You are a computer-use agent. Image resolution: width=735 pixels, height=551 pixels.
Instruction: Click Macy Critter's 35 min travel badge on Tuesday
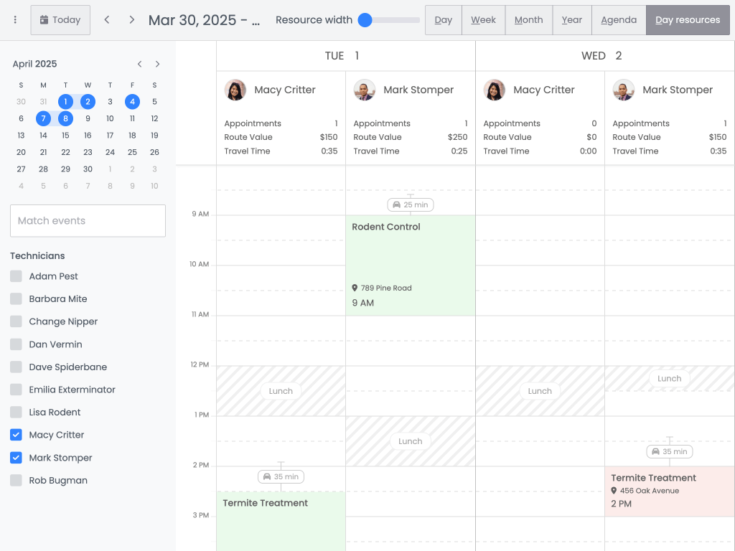(x=281, y=476)
